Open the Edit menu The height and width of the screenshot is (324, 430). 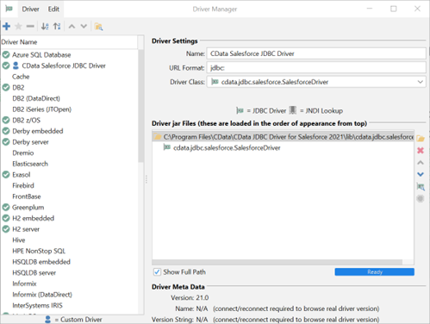coord(53,9)
